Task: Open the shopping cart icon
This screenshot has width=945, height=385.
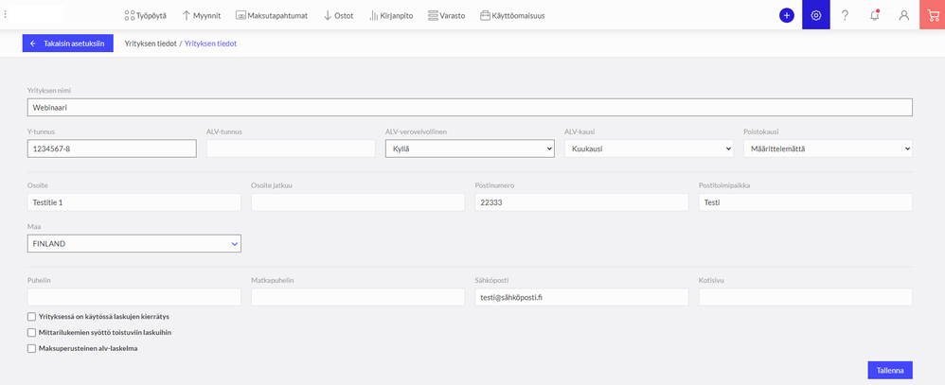Action: (933, 15)
